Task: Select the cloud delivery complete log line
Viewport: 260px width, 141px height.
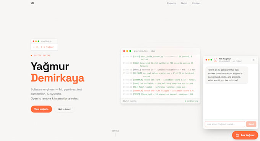Action: click(x=158, y=83)
